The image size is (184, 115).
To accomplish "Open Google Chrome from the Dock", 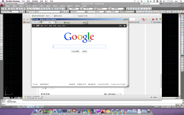I will coord(50,111).
